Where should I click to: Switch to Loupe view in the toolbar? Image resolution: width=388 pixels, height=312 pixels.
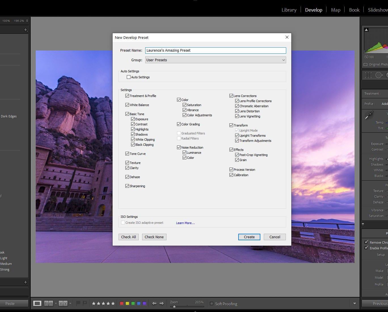tap(38, 303)
